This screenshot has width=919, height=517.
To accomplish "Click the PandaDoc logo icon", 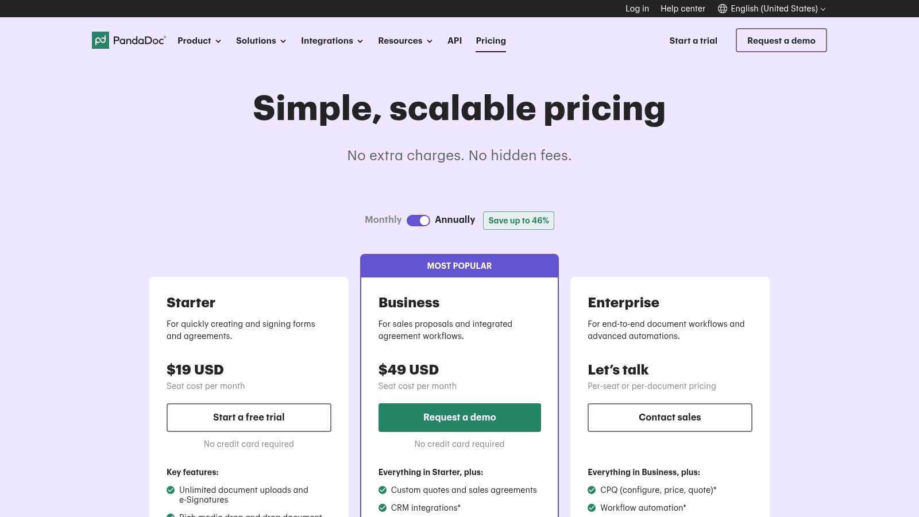I will pyautogui.click(x=101, y=40).
